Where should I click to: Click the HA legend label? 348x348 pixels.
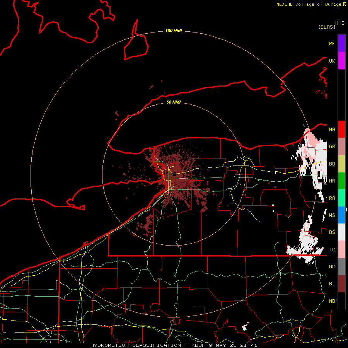[332, 129]
